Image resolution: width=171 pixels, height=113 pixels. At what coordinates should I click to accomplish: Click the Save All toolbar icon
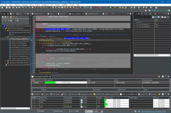[x=9, y=8]
